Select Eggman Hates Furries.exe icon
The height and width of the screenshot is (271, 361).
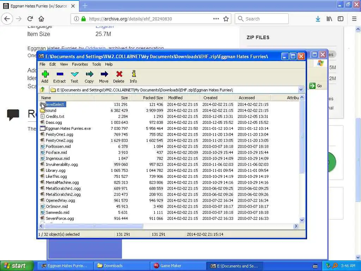click(x=42, y=128)
